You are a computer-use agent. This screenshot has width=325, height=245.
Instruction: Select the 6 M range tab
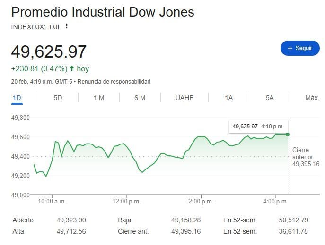point(140,98)
